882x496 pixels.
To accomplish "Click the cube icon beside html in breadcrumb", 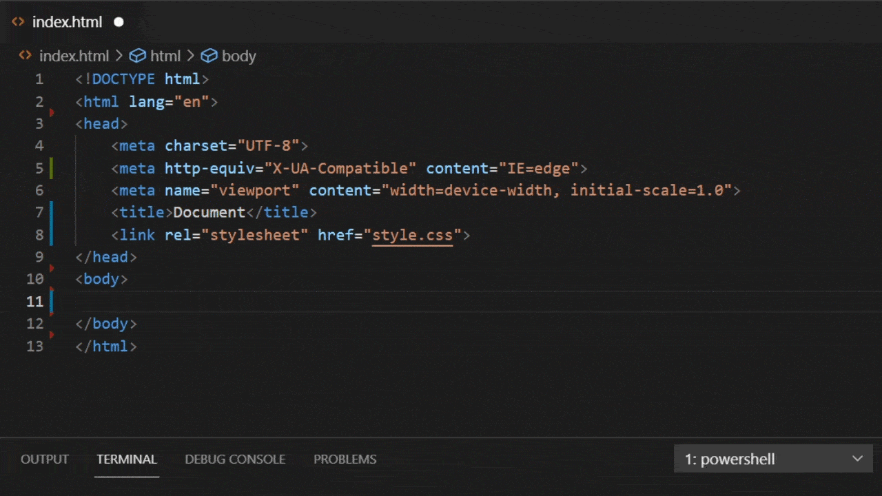I will [138, 56].
